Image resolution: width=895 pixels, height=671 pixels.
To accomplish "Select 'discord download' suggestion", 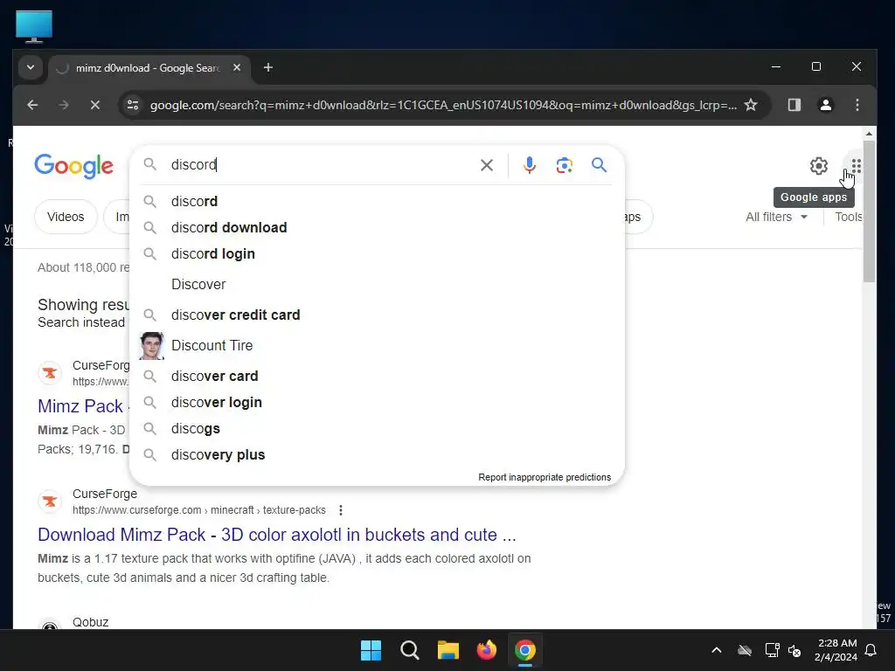I will click(377, 228).
